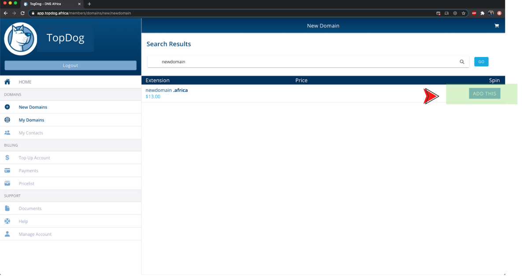Open New Domains in the sidebar
The width and height of the screenshot is (529, 276).
(71, 107)
